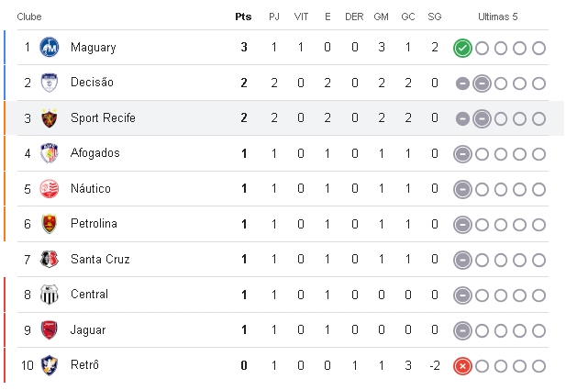
Task: Click the Jaguar red shield crest
Action: (50, 329)
